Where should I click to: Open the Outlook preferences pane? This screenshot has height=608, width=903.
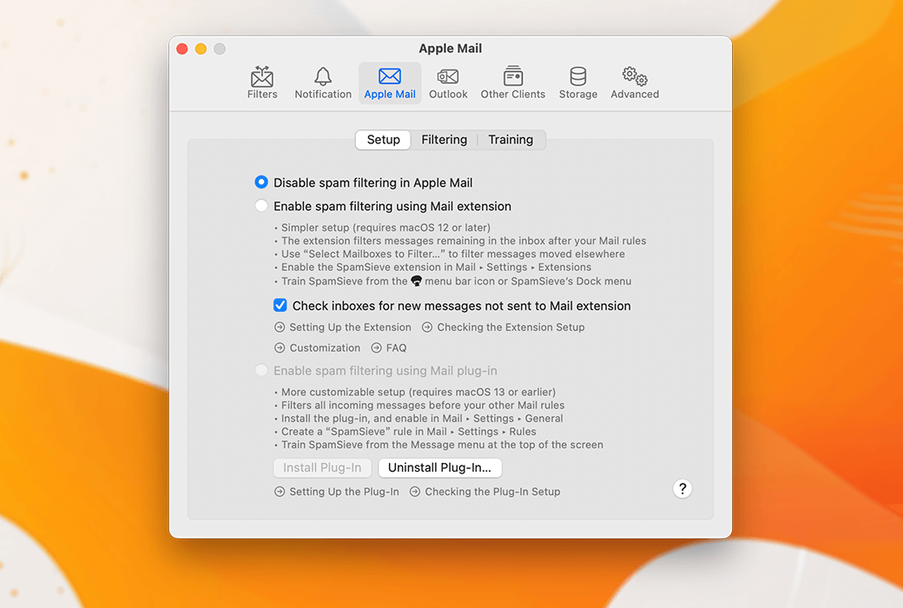[x=447, y=83]
